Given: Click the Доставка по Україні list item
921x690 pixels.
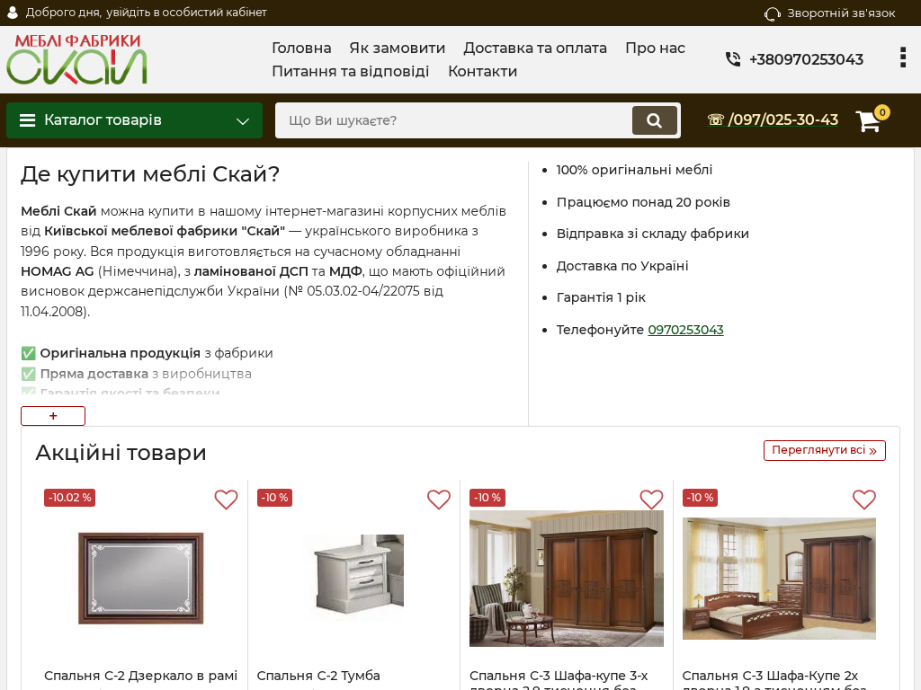Looking at the screenshot, I should pyautogui.click(x=622, y=266).
